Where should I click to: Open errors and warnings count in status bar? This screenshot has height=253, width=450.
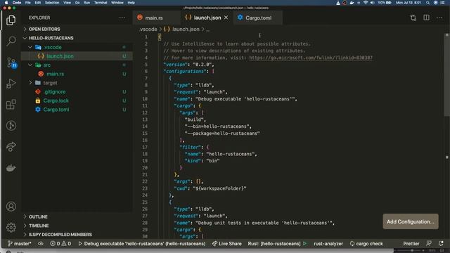[x=60, y=244]
